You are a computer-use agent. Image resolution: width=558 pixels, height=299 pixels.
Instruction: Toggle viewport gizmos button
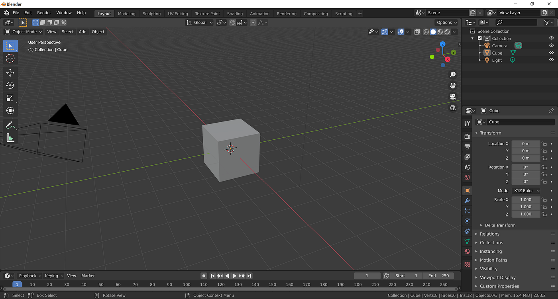click(x=385, y=32)
